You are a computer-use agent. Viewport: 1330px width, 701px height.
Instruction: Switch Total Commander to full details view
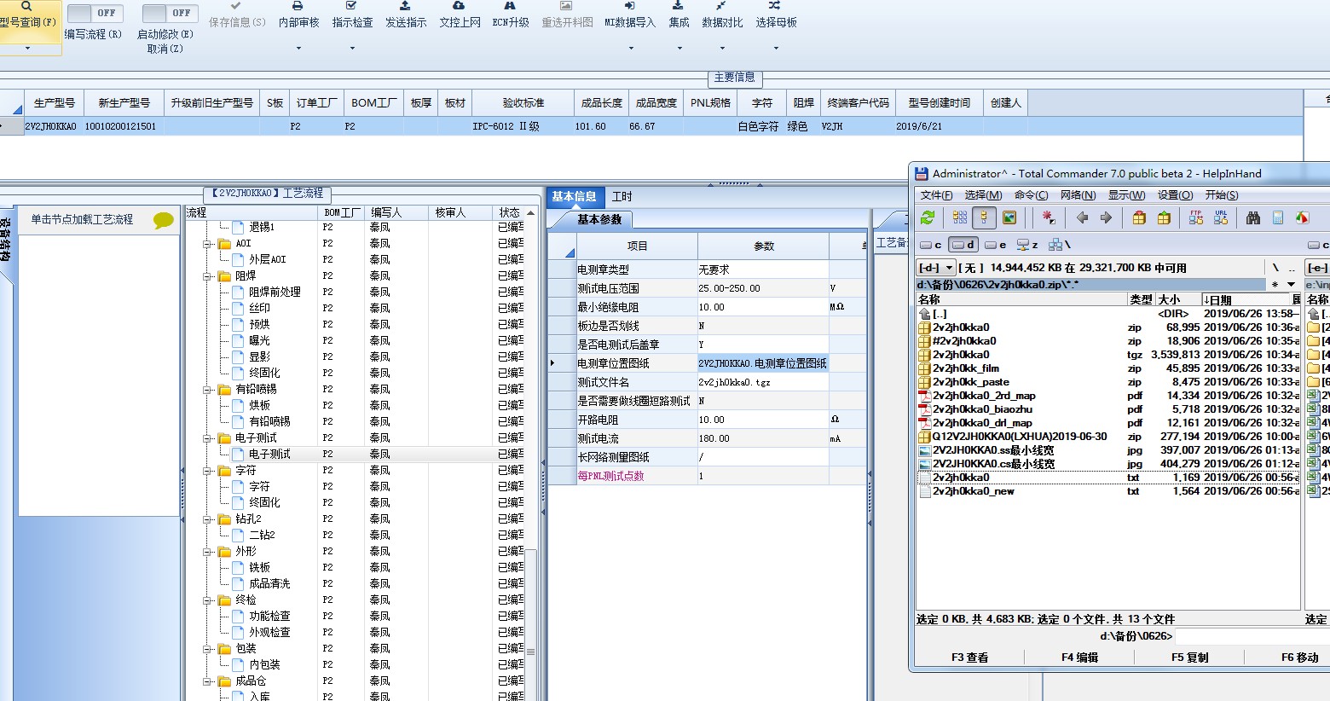click(x=984, y=217)
